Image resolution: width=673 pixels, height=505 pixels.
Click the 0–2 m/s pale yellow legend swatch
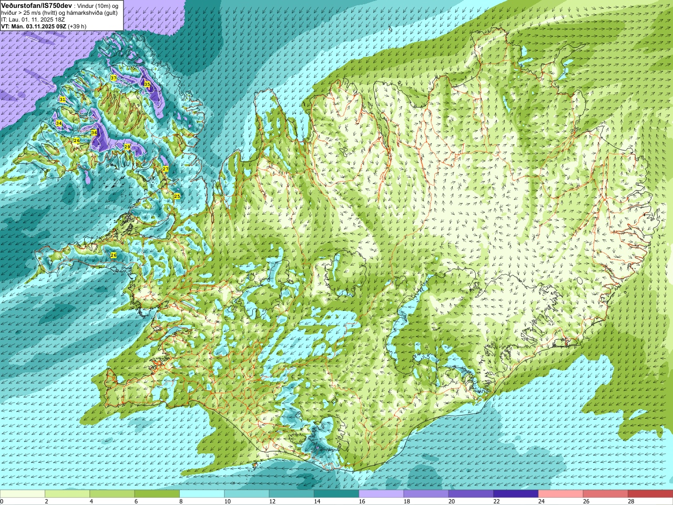(23, 494)
